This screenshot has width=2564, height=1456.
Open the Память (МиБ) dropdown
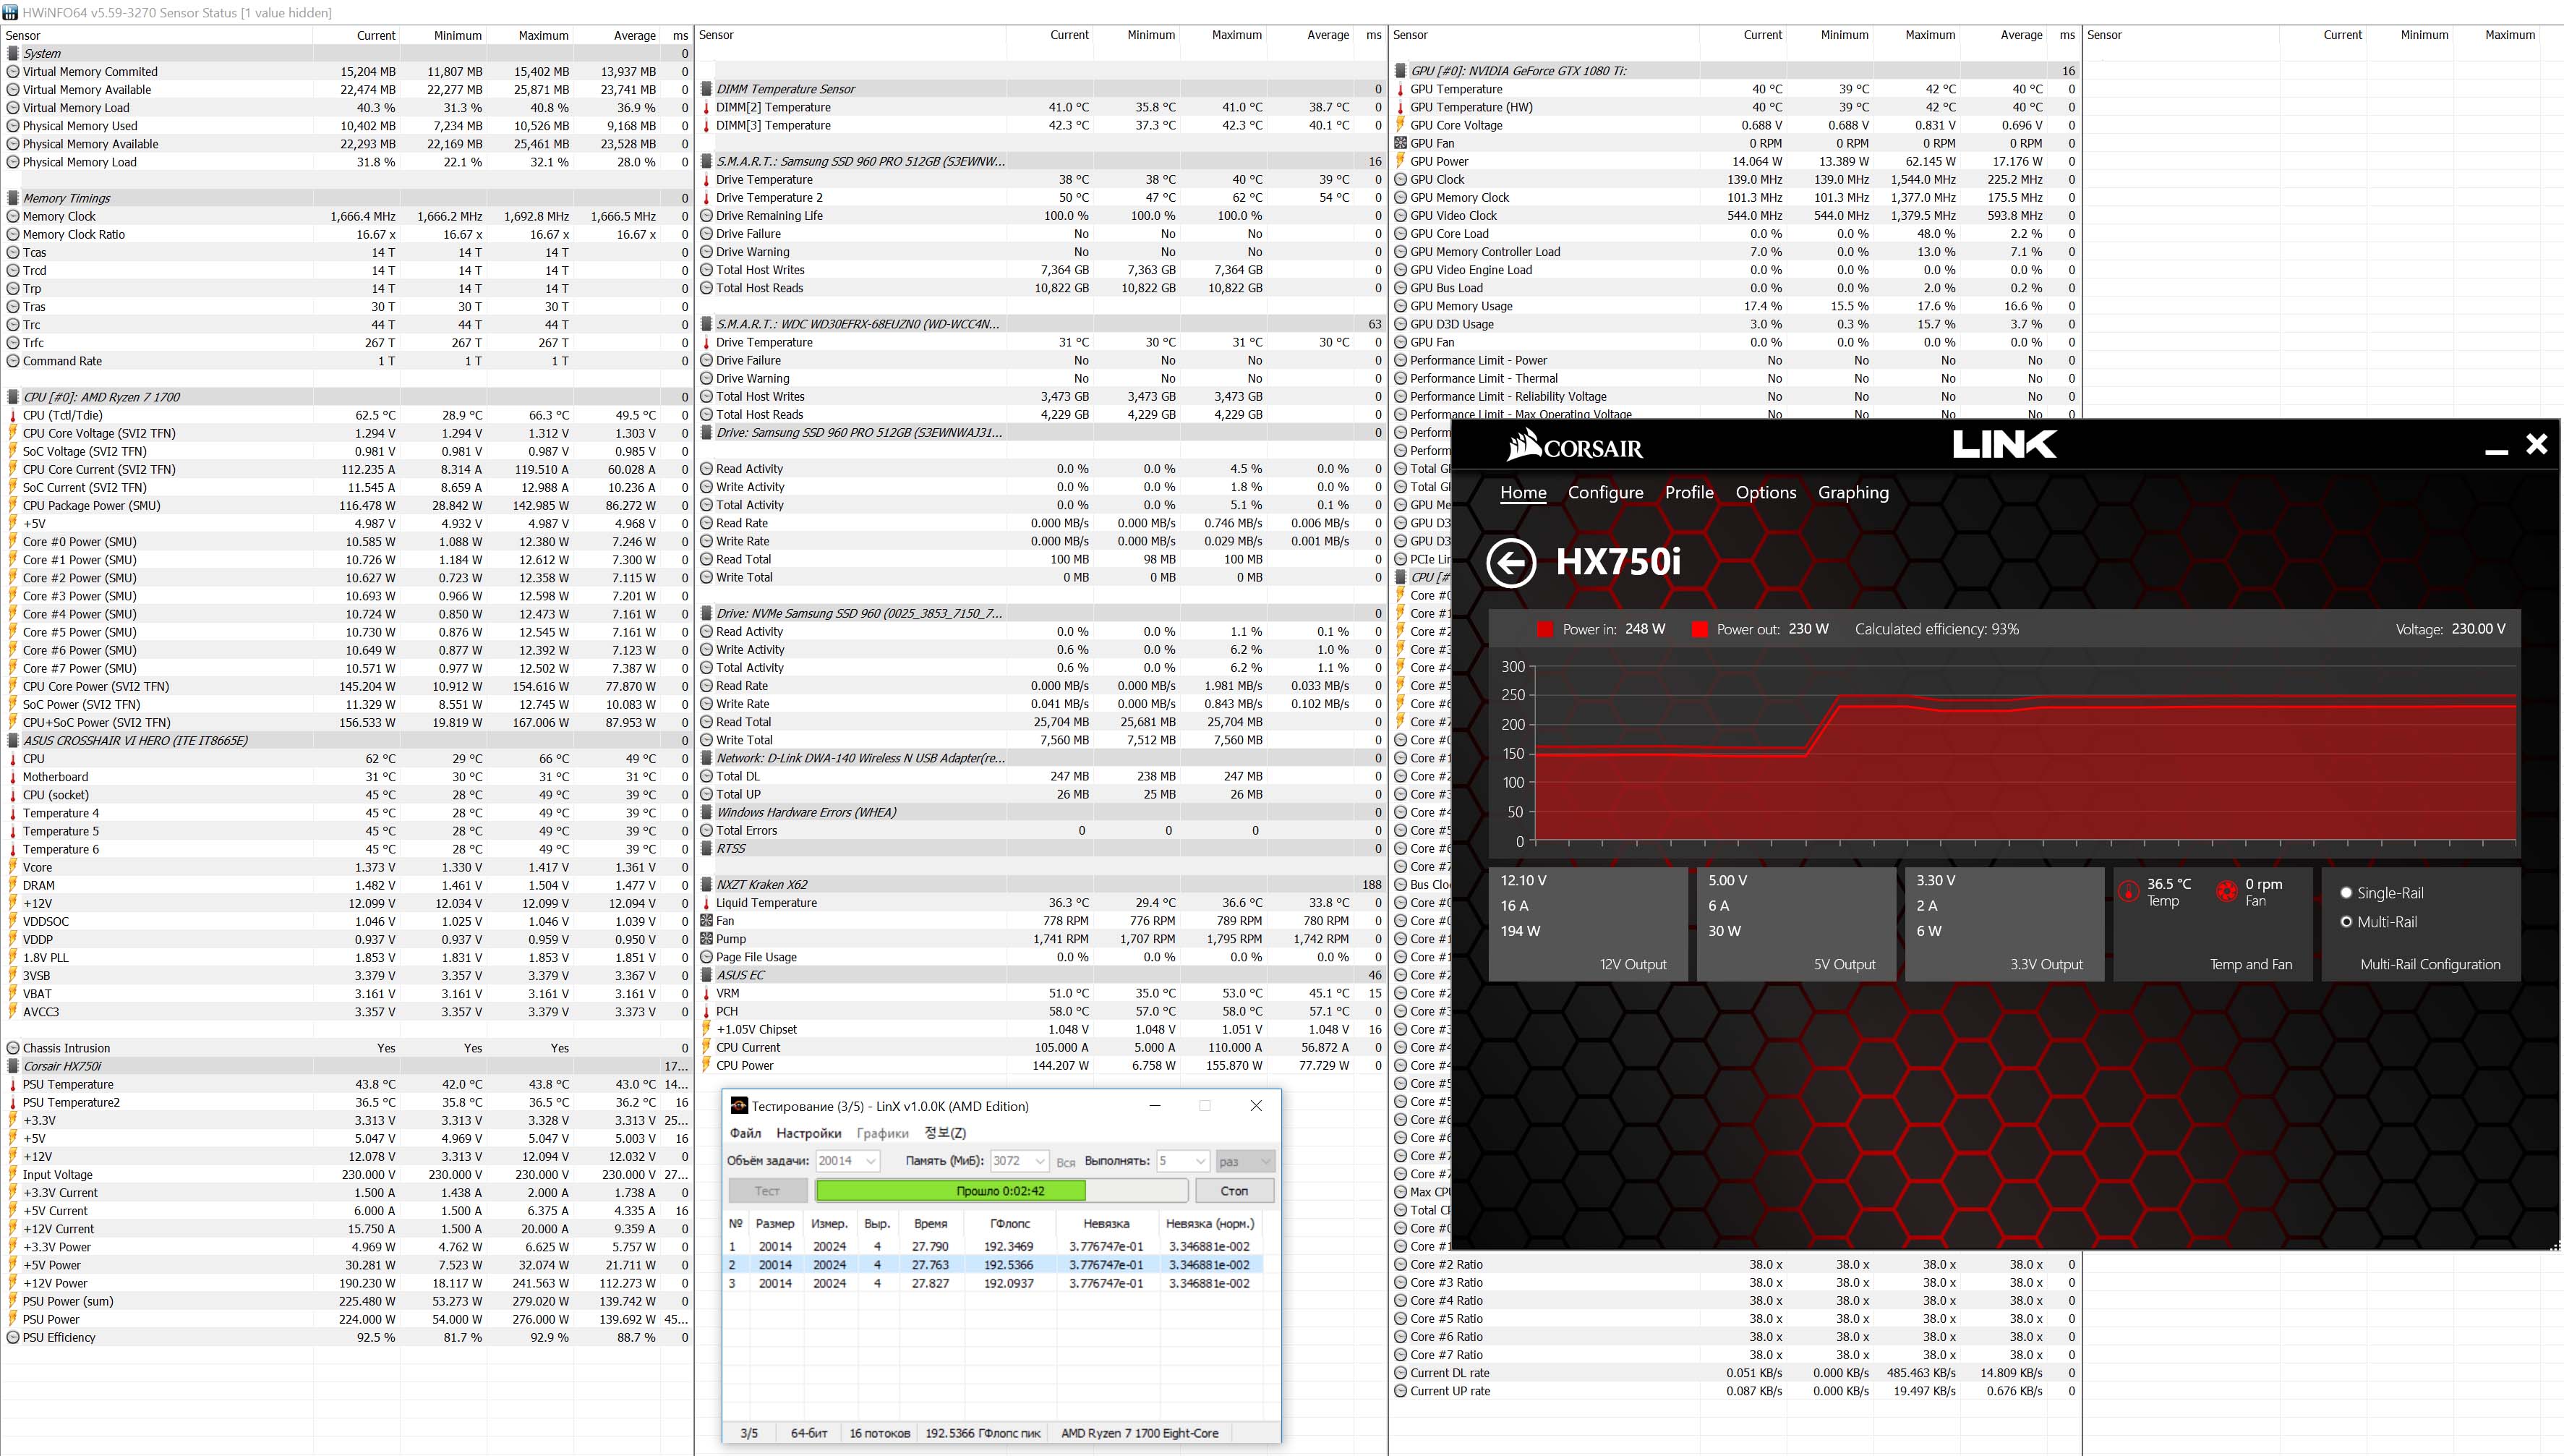[1040, 1161]
